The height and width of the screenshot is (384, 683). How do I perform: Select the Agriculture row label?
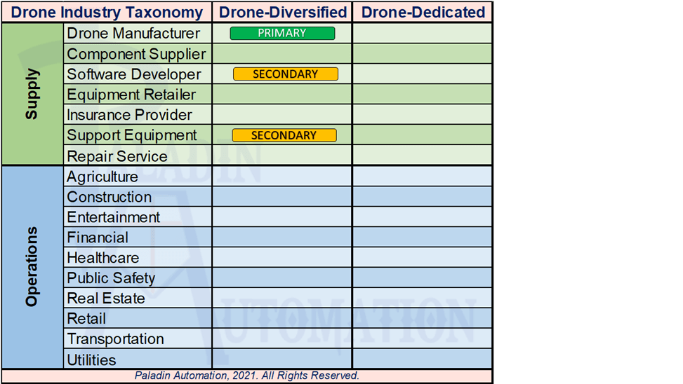[x=102, y=177]
